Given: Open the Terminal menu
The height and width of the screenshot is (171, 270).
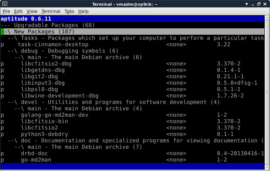Looking at the screenshot, I should (51, 11).
